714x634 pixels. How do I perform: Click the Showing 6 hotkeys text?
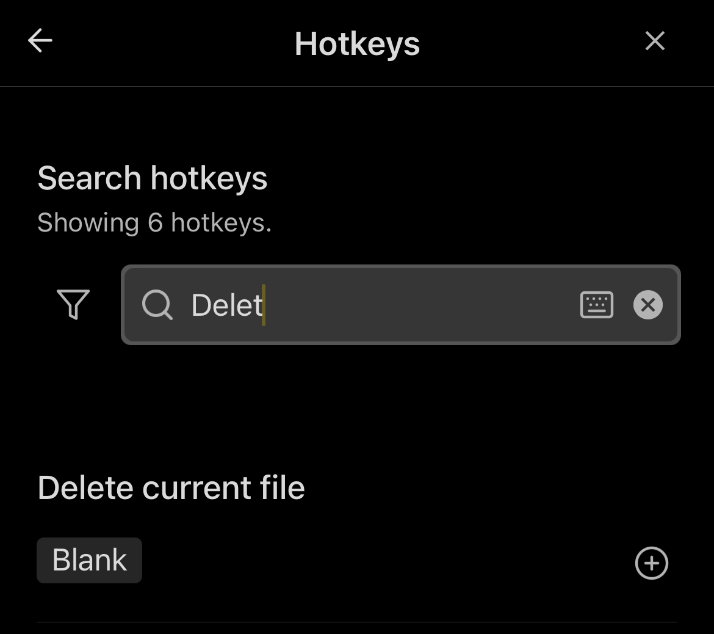pyautogui.click(x=154, y=223)
